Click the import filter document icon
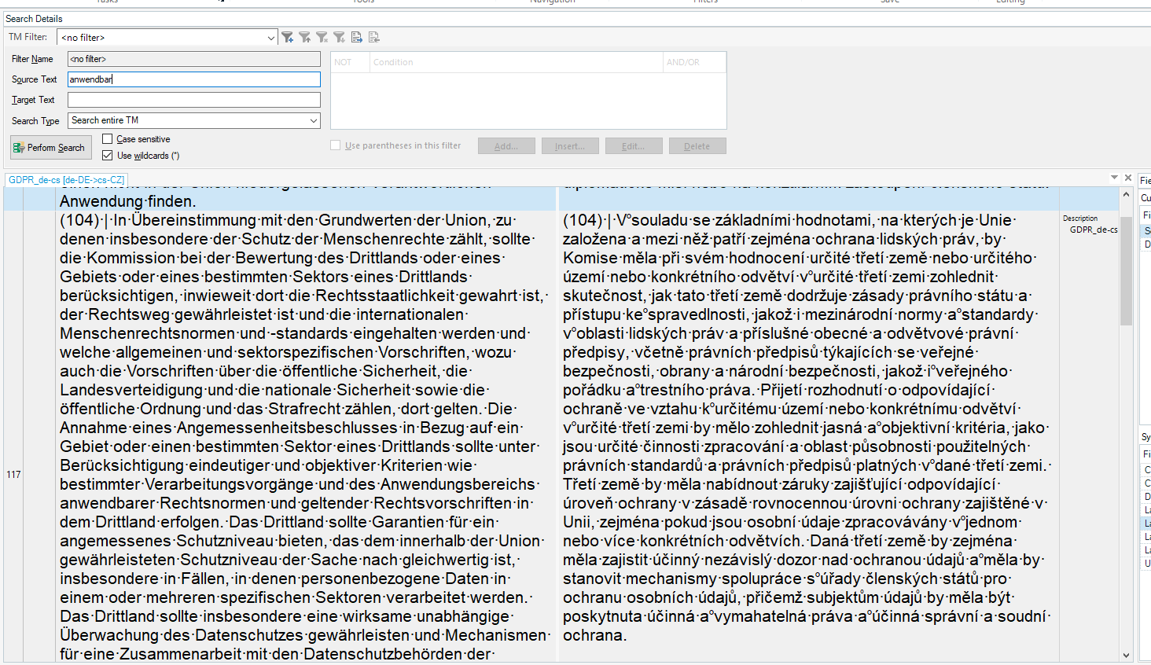1151x665 pixels. coord(374,37)
